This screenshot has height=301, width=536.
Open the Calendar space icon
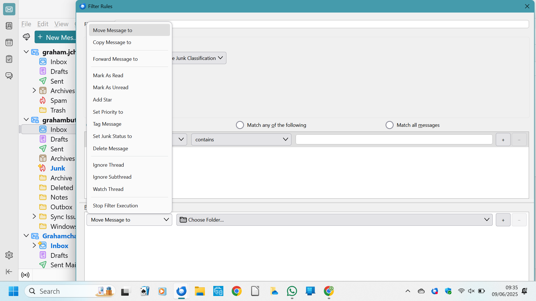click(x=9, y=43)
